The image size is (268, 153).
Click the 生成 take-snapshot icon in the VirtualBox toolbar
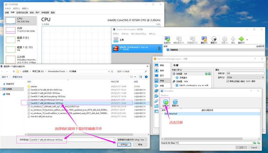[167, 39]
